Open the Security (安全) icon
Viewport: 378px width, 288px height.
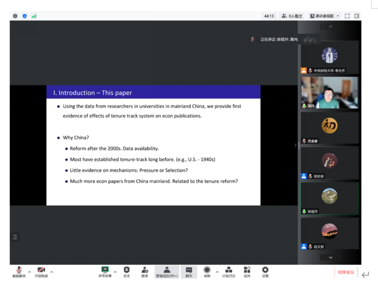coord(127,271)
